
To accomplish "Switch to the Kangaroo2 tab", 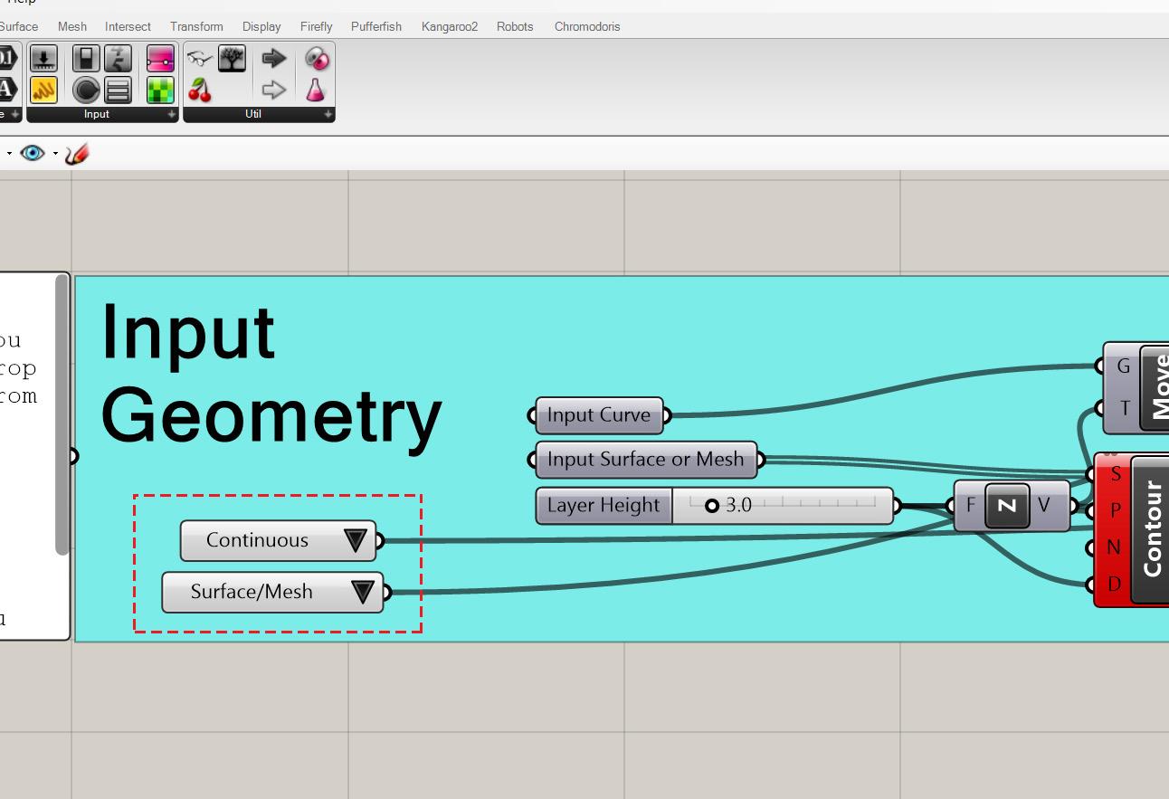I will [450, 26].
